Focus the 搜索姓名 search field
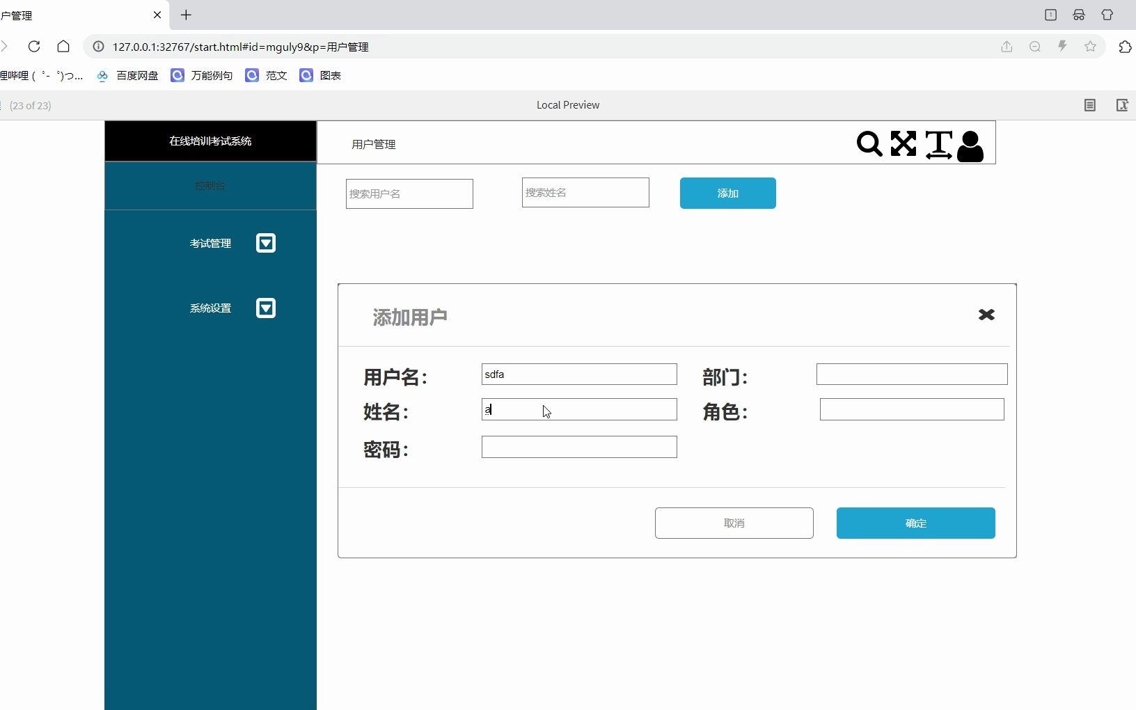This screenshot has width=1136, height=710. tap(585, 192)
